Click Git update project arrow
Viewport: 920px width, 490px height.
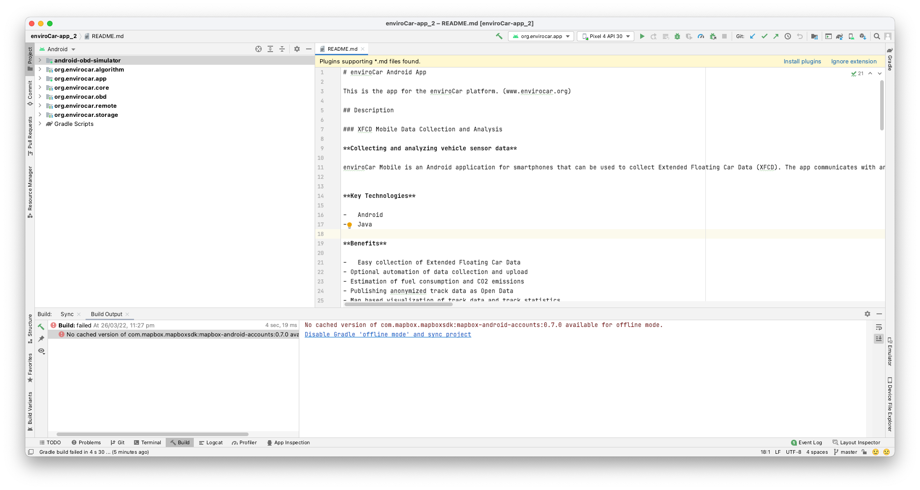pyautogui.click(x=752, y=36)
